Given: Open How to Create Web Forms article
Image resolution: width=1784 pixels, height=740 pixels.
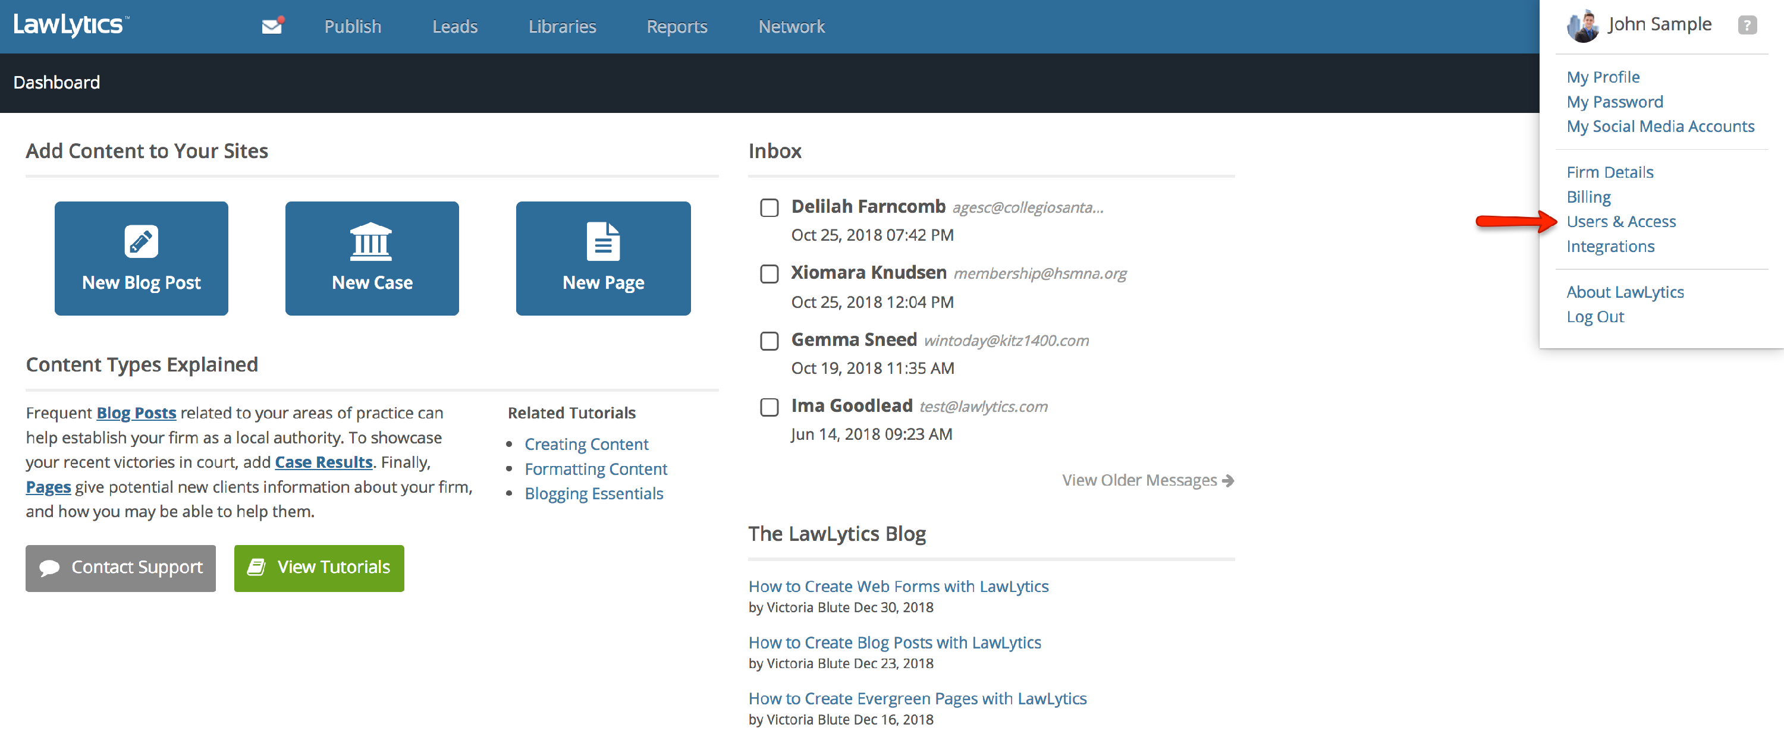Looking at the screenshot, I should point(898,586).
